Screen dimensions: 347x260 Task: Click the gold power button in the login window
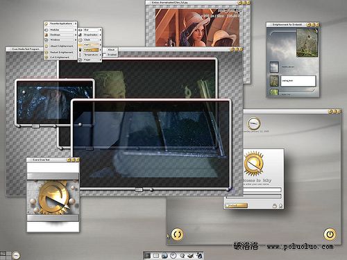(x=330, y=234)
